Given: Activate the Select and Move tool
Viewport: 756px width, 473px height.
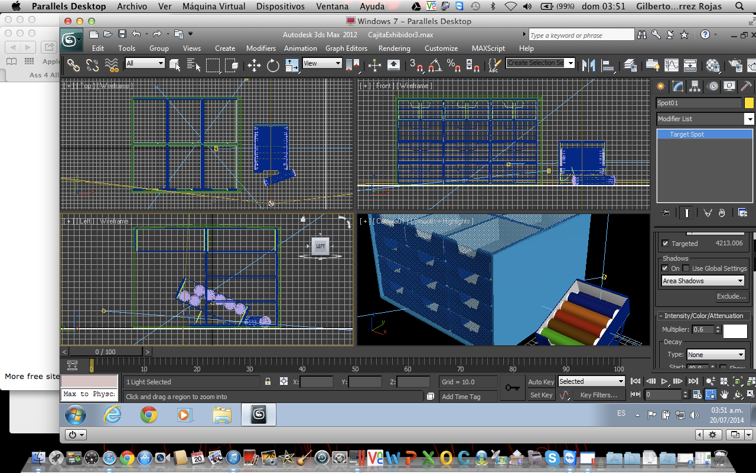Looking at the screenshot, I should pyautogui.click(x=254, y=65).
